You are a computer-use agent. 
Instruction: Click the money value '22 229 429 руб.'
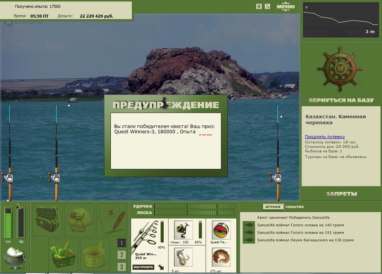(x=96, y=16)
